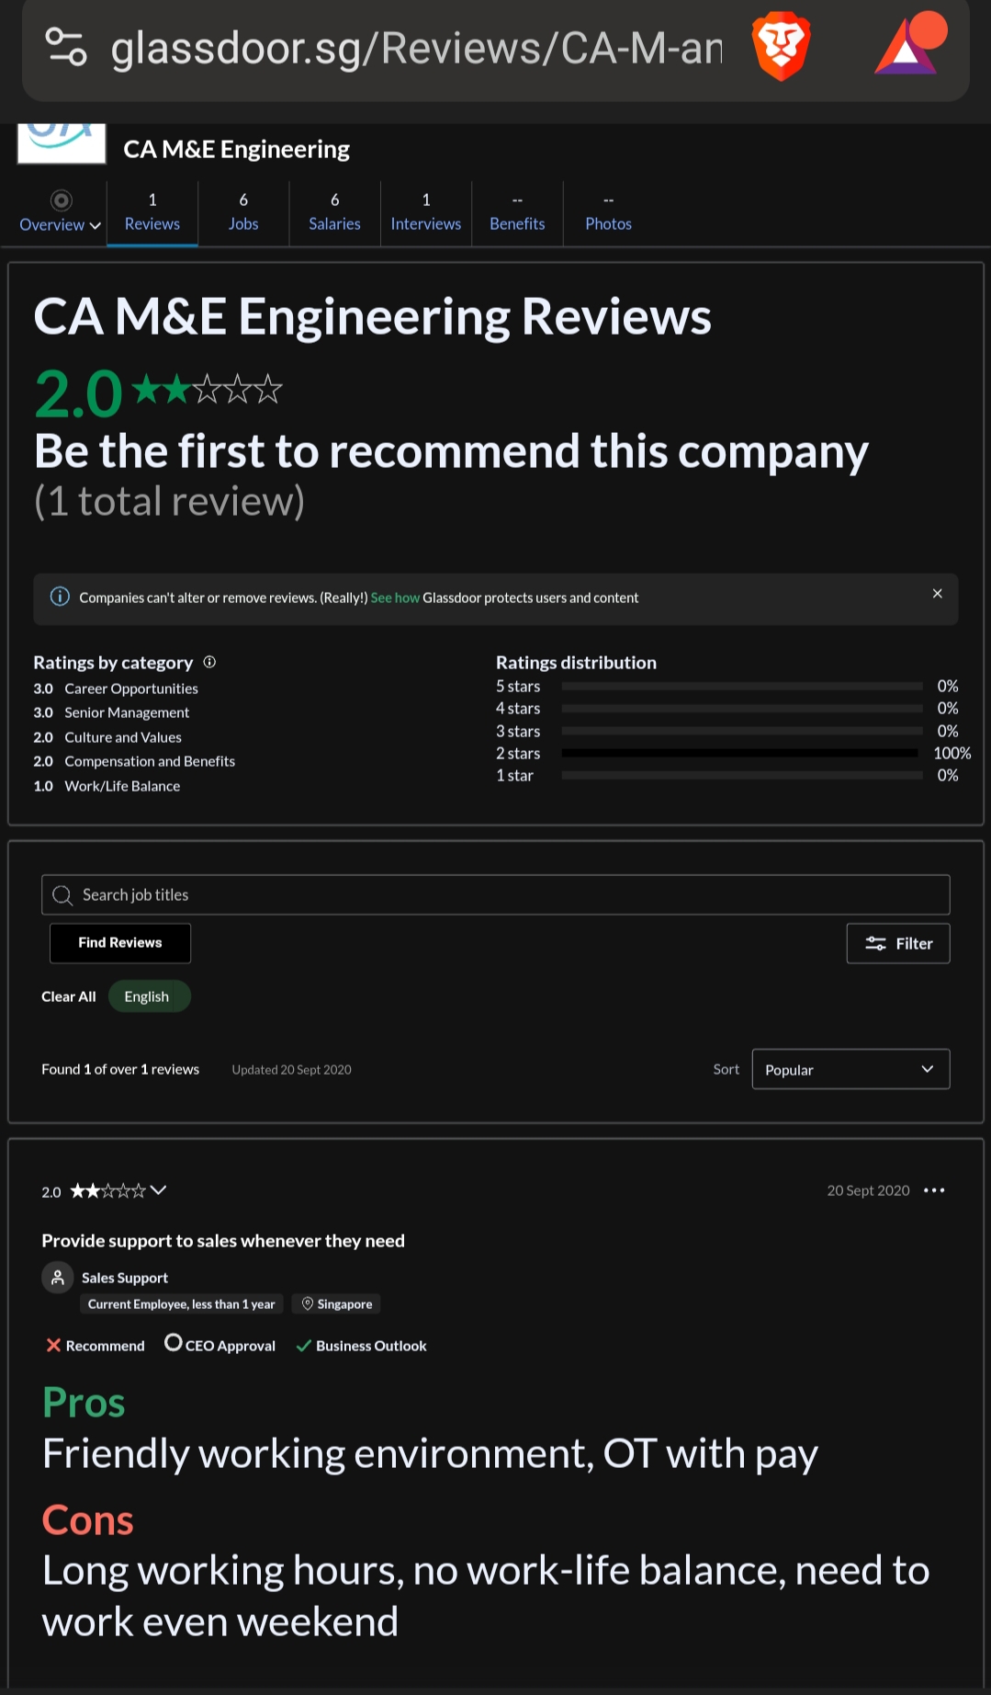Open the review's three-dot options menu
This screenshot has width=991, height=1695.
coord(934,1190)
